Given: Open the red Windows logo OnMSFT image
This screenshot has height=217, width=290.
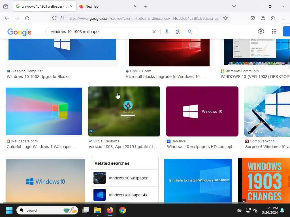Looking at the screenshot, I should tap(169, 53).
